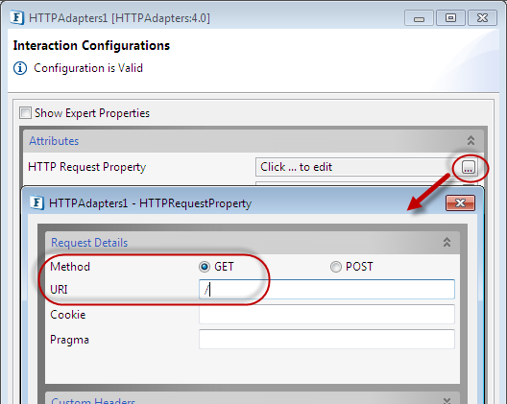Open the ellipsis button for HTTP Request Property
Image resolution: width=507 pixels, height=404 pixels.
(469, 167)
